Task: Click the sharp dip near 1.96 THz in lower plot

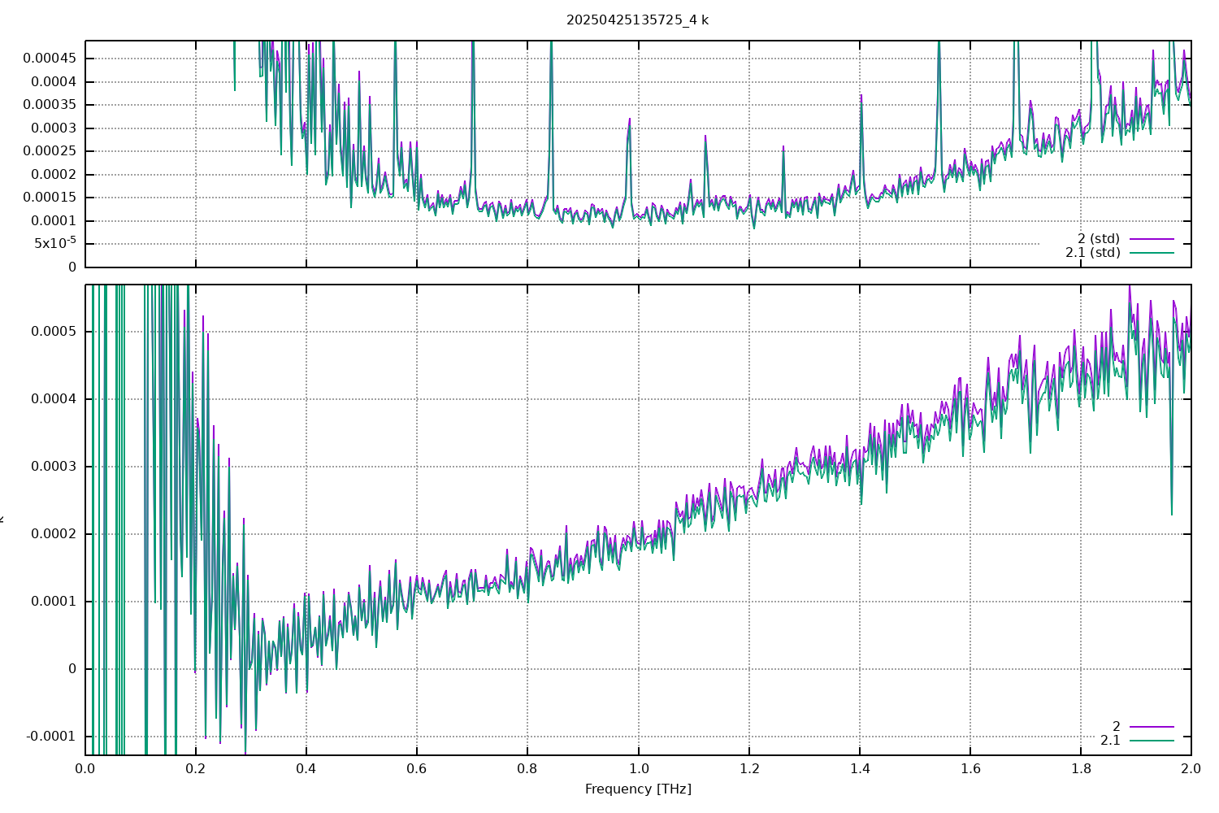Action: click(1171, 513)
